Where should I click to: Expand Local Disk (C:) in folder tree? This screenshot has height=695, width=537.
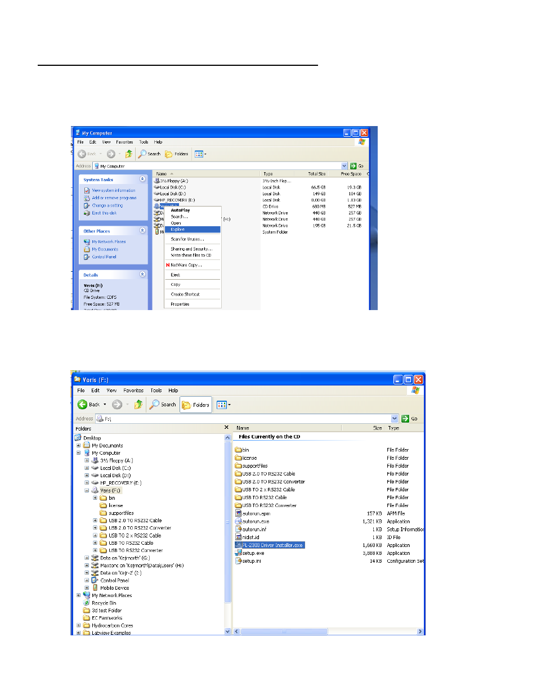87,468
